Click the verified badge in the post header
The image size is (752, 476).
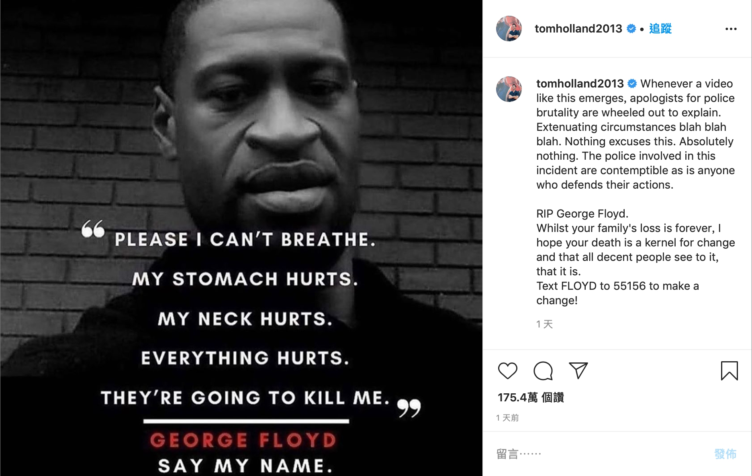pos(631,28)
